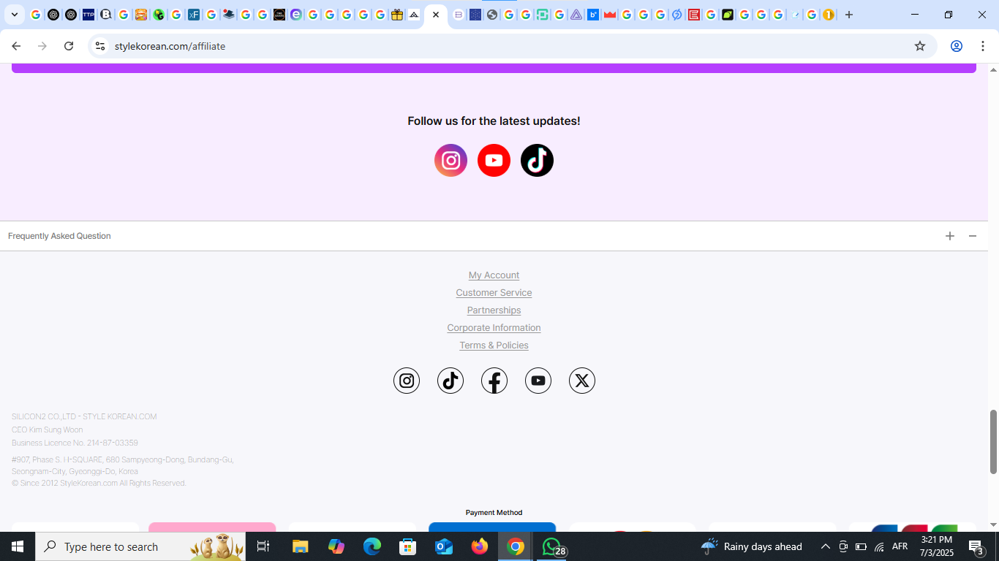999x561 pixels.
Task: Click the outlined Instagram icon in footer
Action: pyautogui.click(x=407, y=381)
